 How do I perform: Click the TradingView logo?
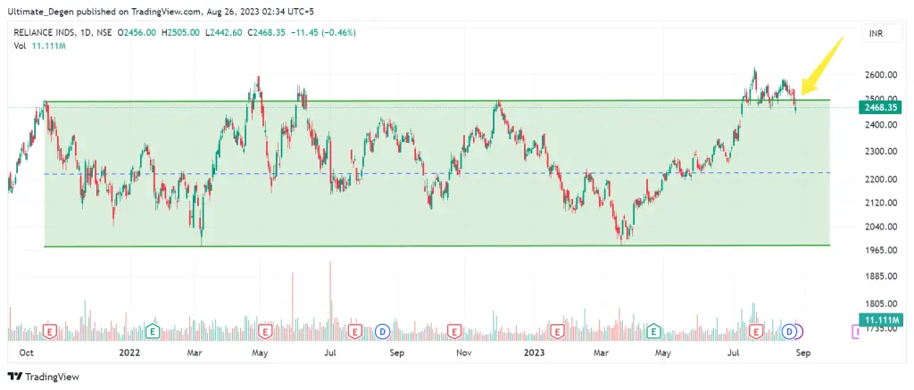43,377
